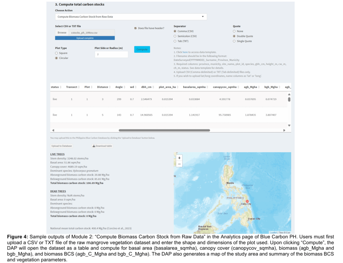Open the Choose Action dropdown
The width and height of the screenshot is (343, 263).
tap(131, 16)
